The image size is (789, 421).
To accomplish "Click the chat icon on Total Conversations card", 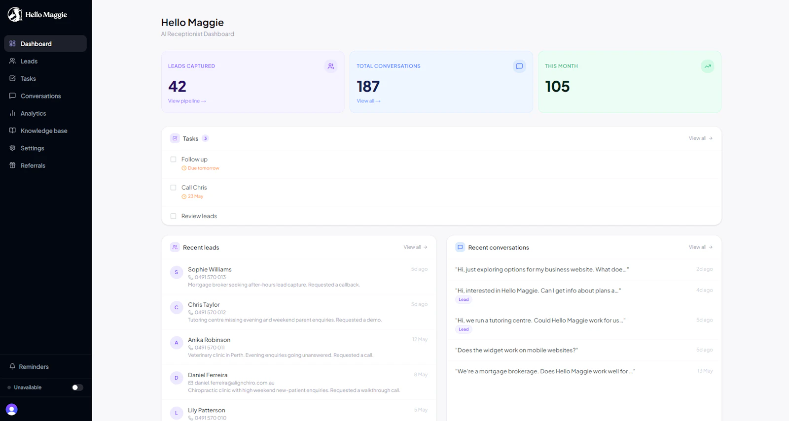I will [519, 66].
